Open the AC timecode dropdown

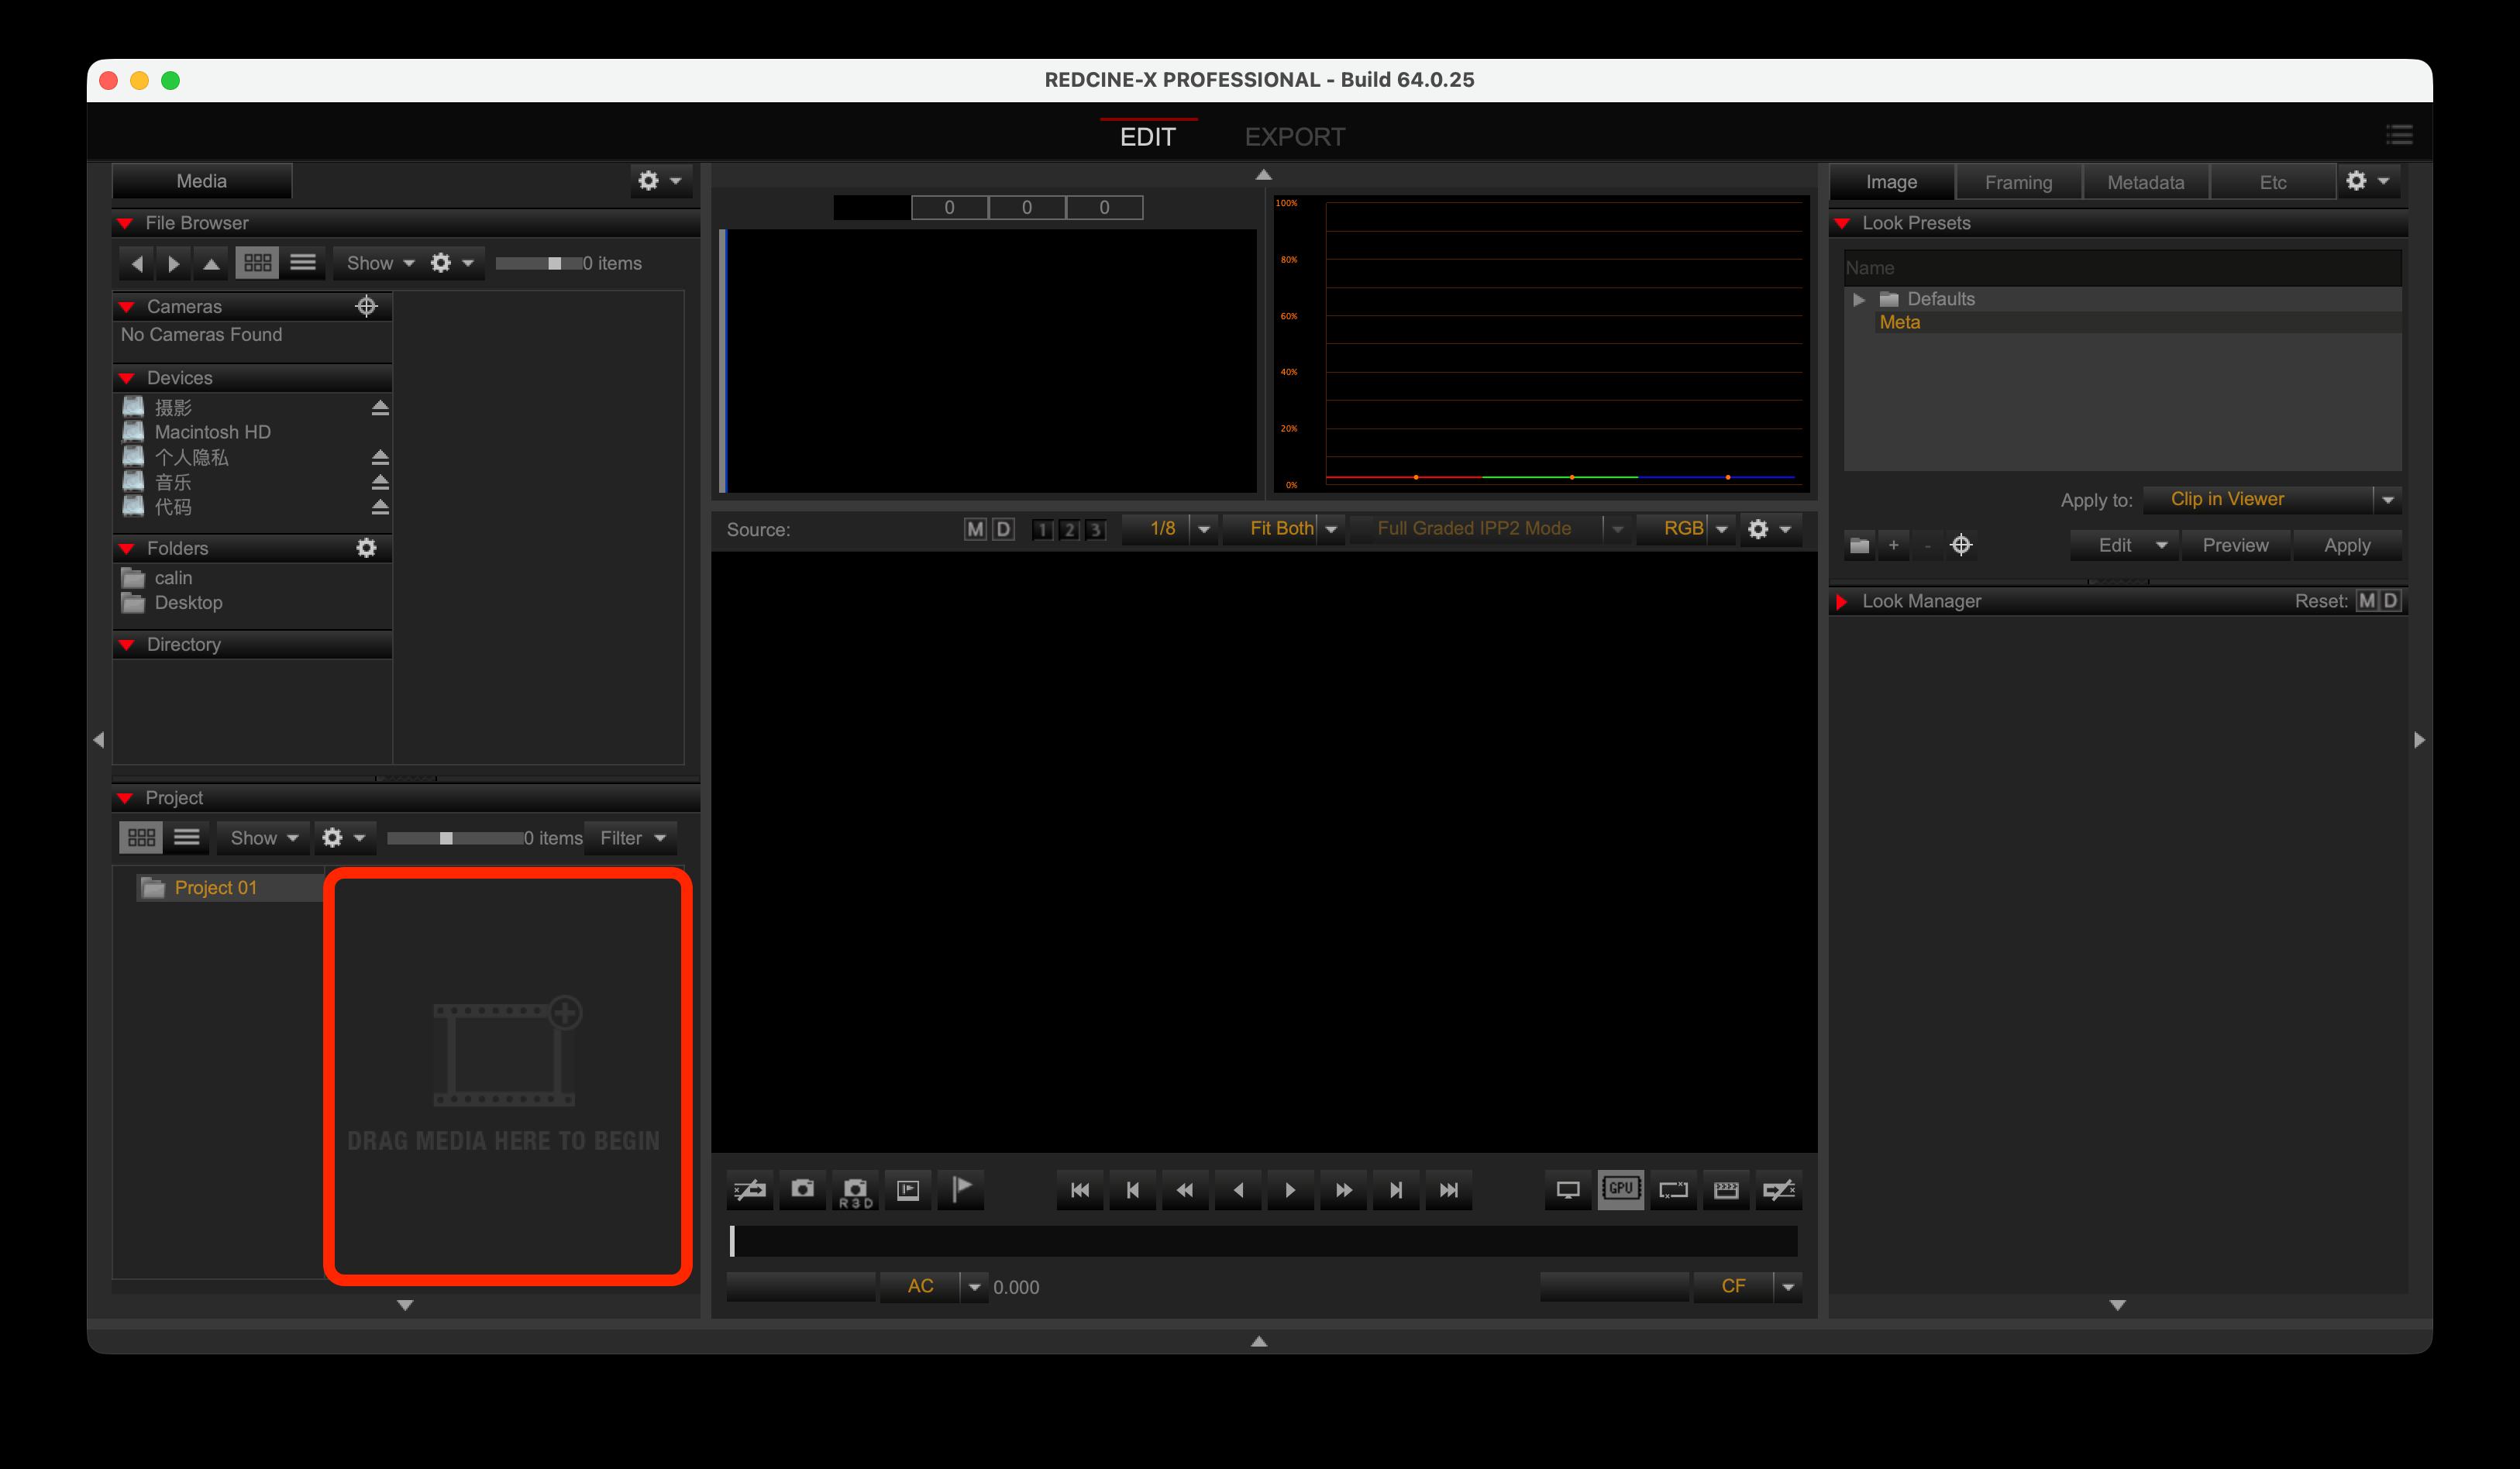click(974, 1286)
